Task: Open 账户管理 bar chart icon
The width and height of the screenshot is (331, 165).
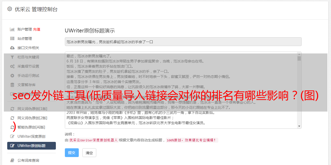Action: coord(12,29)
